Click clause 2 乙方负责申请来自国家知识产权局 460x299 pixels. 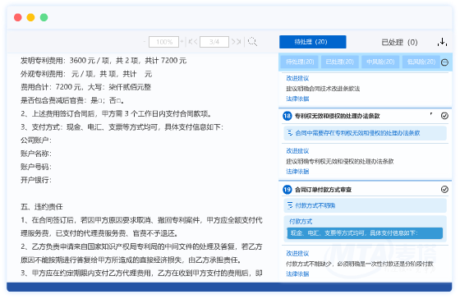(x=141, y=253)
